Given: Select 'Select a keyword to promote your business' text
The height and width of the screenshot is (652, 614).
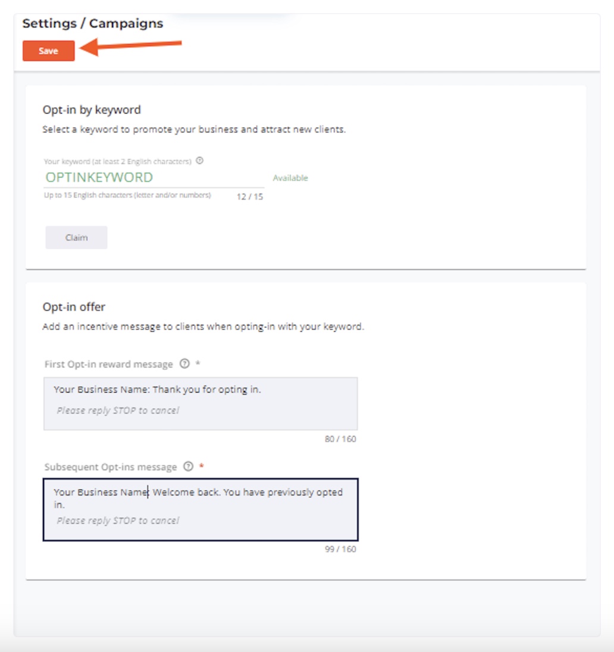Looking at the screenshot, I should 194,129.
